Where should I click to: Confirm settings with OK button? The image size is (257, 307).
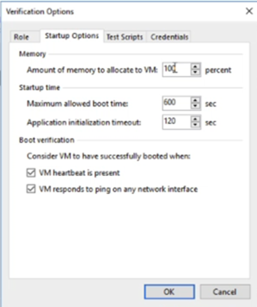(169, 292)
